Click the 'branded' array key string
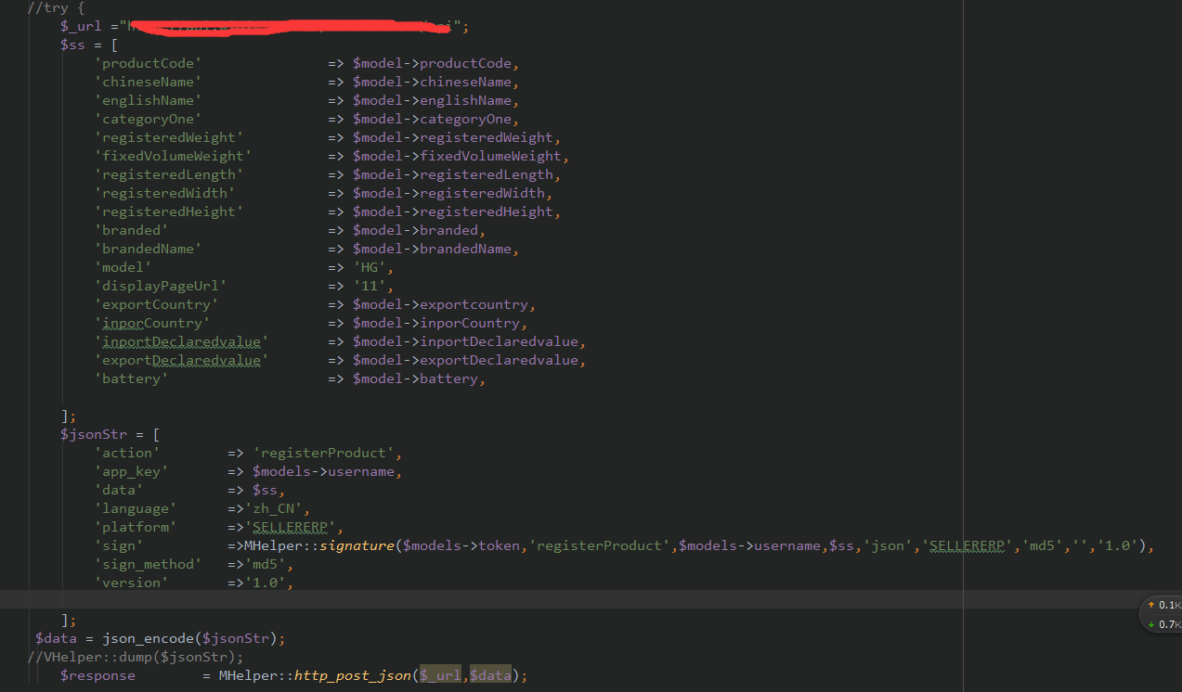The width and height of the screenshot is (1182, 692). (131, 230)
